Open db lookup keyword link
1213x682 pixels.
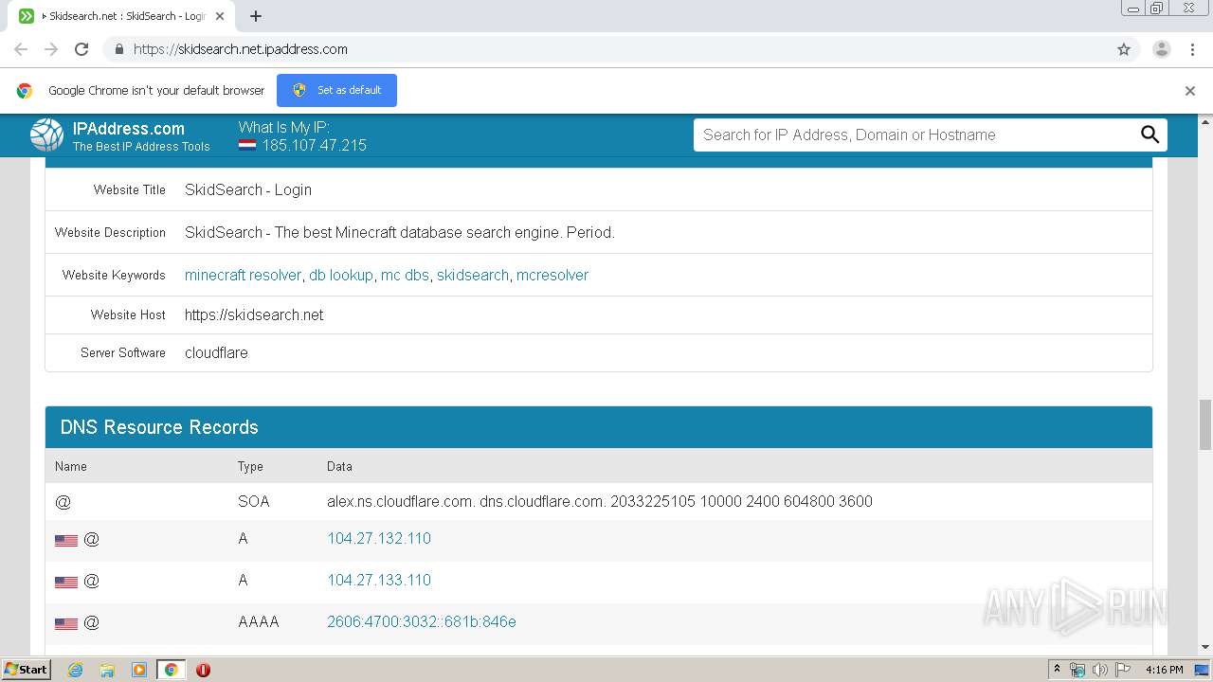[341, 275]
